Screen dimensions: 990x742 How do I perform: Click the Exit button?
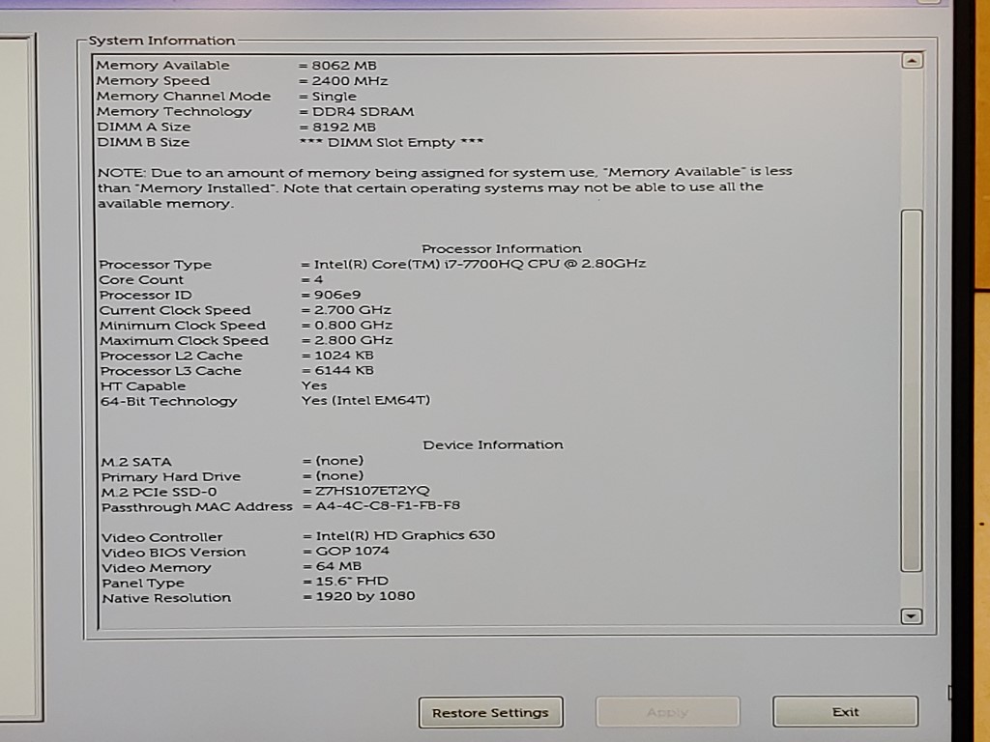(845, 712)
